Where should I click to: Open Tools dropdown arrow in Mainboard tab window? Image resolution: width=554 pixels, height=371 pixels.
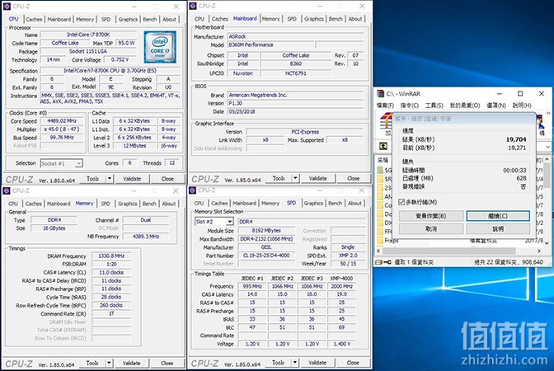295,178
